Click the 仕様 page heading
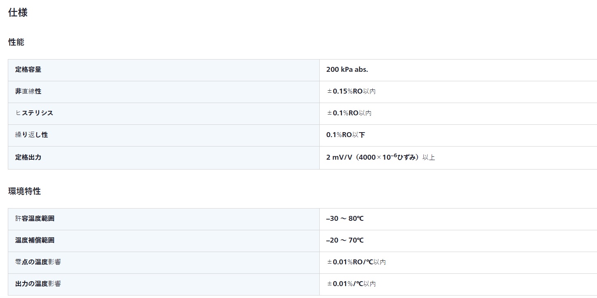The width and height of the screenshot is (597, 298). click(18, 13)
